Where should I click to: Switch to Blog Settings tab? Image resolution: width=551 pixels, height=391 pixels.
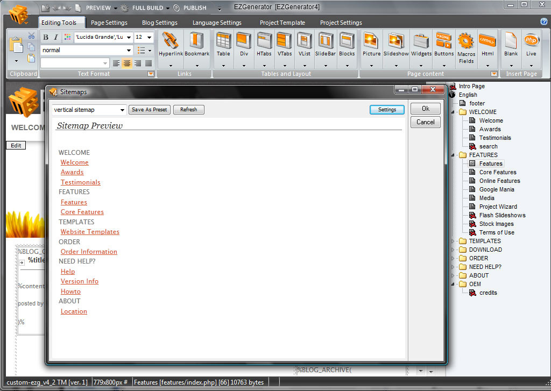159,23
